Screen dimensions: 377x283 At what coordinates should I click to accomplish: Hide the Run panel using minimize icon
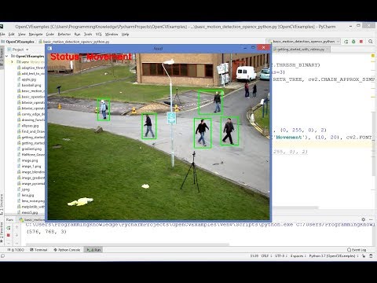pyautogui.click(x=371, y=219)
